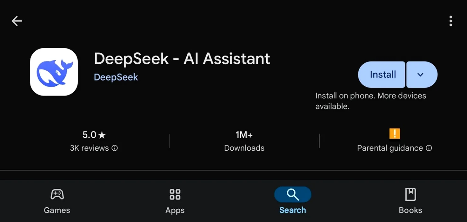Tap the orange Parental guidance warning icon
Screen dimensions: 467x222
coord(395,134)
